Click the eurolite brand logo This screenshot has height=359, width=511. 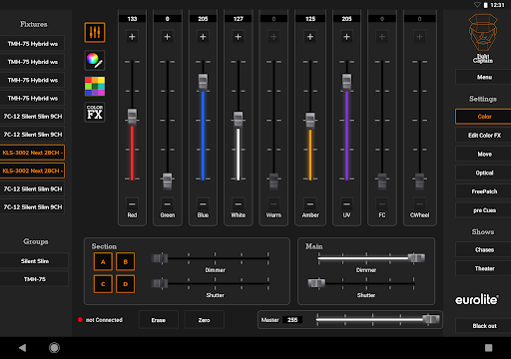477,300
